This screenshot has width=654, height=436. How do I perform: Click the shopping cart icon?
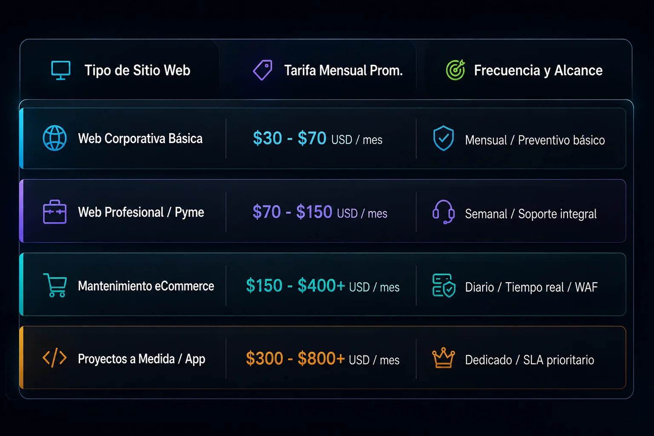tap(55, 285)
